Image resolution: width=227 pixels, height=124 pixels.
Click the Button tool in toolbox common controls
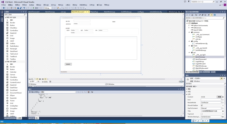click(x=12, y=25)
